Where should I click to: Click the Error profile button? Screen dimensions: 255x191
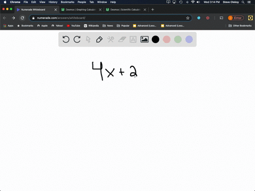pyautogui.click(x=236, y=18)
